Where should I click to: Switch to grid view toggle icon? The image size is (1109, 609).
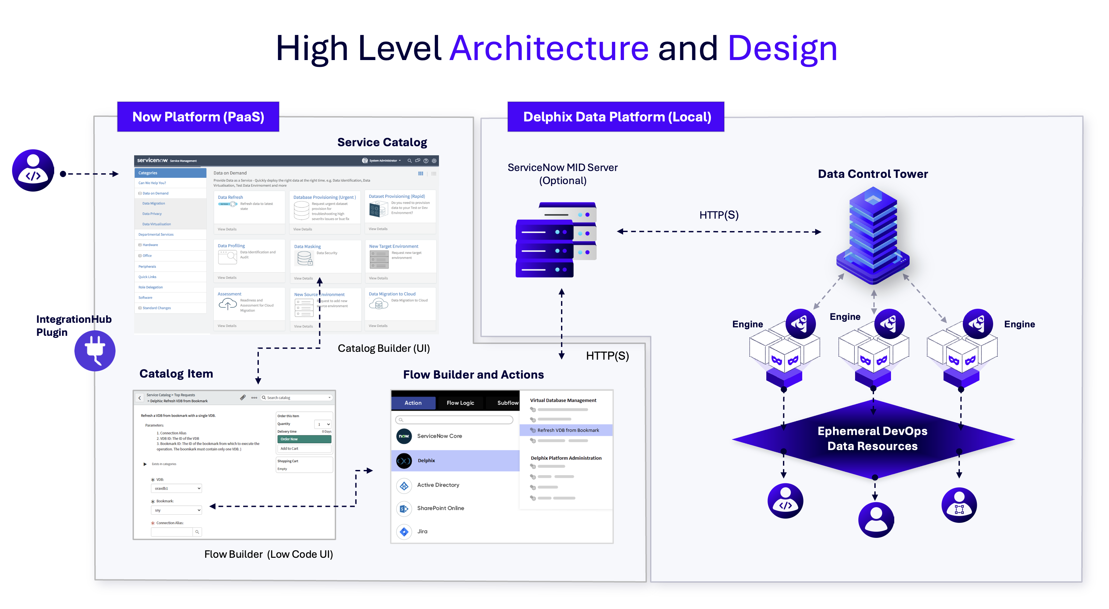tap(421, 173)
